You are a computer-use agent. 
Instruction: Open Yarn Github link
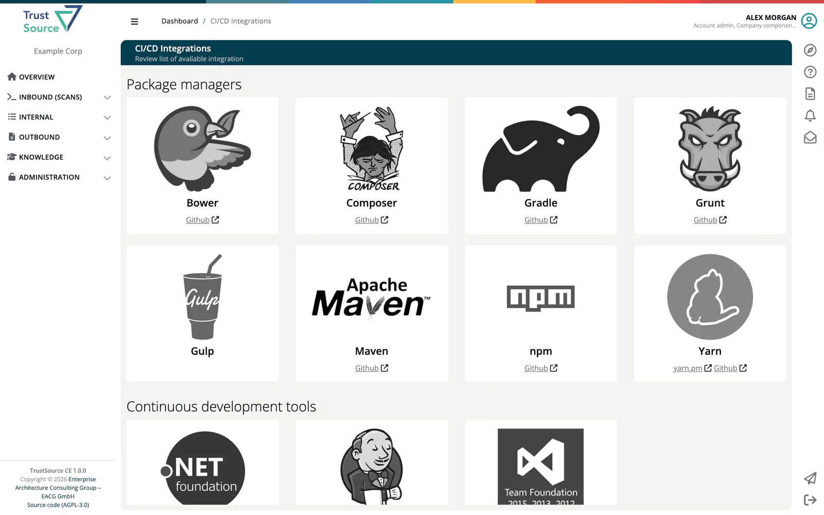click(730, 368)
